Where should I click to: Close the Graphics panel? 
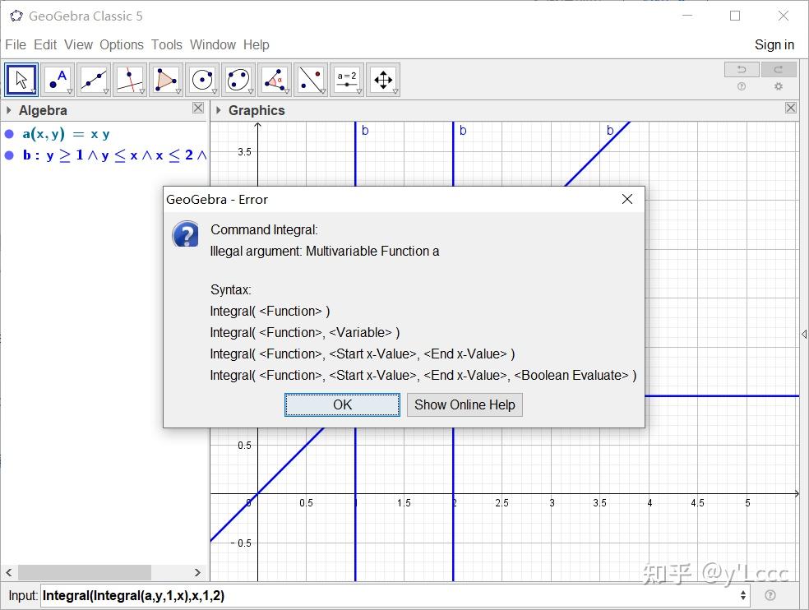pyautogui.click(x=790, y=108)
